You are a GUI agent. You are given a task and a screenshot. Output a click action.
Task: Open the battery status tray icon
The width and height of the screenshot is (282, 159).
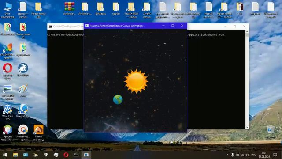point(237,155)
